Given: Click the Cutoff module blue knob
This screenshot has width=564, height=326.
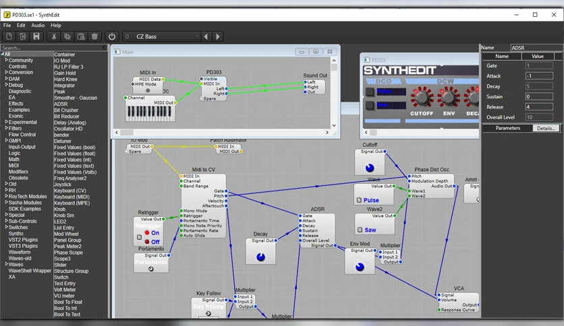Looking at the screenshot, I should 370,167.
